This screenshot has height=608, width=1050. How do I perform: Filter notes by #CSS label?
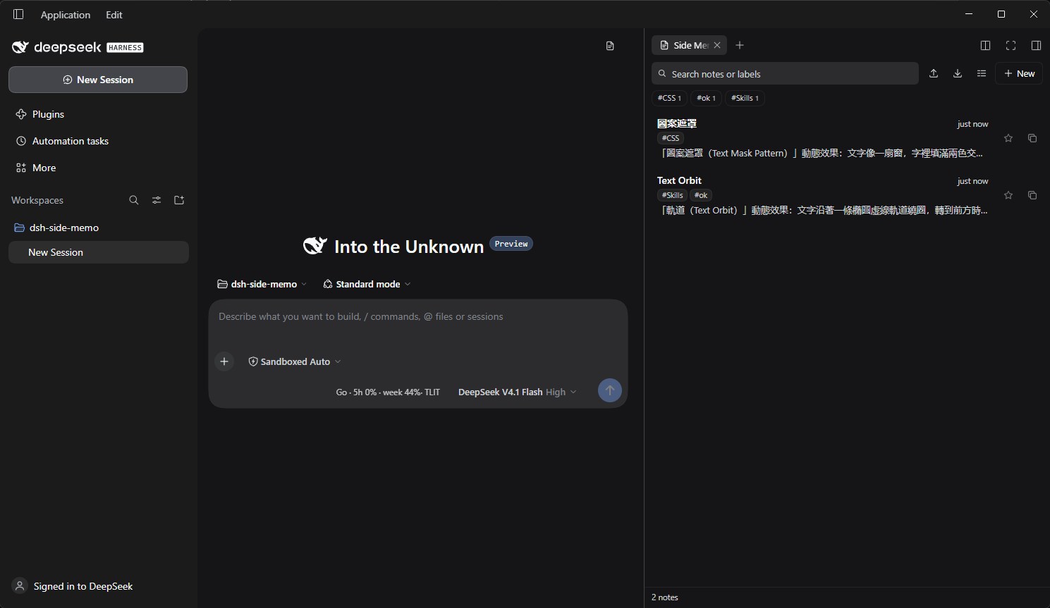669,98
